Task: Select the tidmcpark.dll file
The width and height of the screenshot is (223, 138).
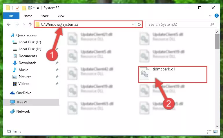Action: 173,74
